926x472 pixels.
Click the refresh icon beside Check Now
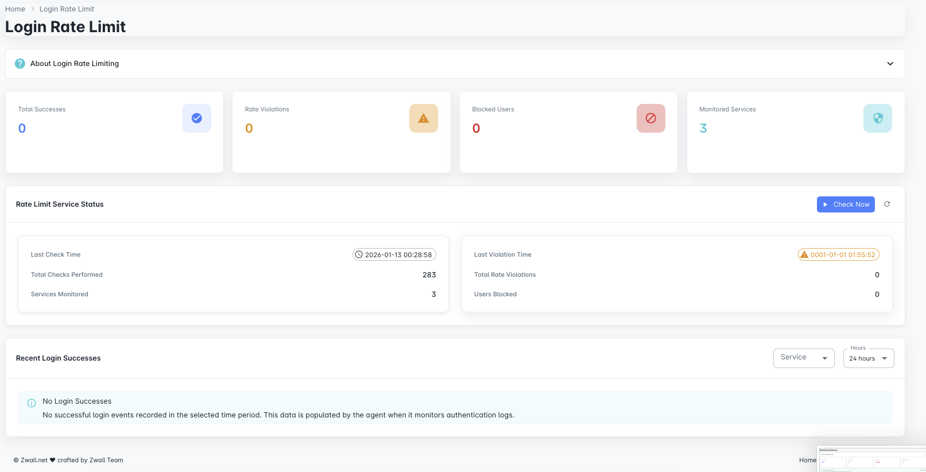(x=887, y=204)
